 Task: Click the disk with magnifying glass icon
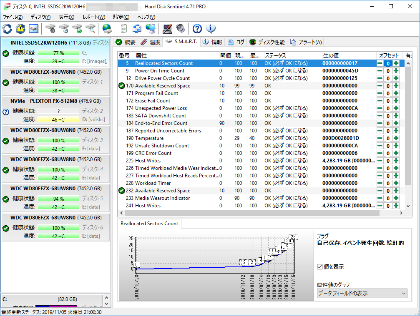pyautogui.click(x=91, y=29)
